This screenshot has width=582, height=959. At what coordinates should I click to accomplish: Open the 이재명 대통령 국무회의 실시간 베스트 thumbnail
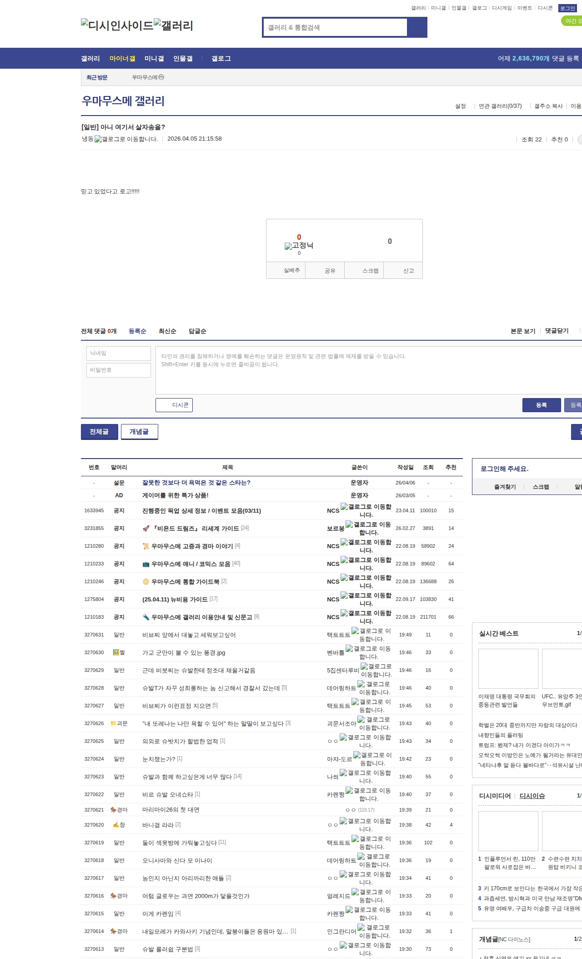coord(508,668)
